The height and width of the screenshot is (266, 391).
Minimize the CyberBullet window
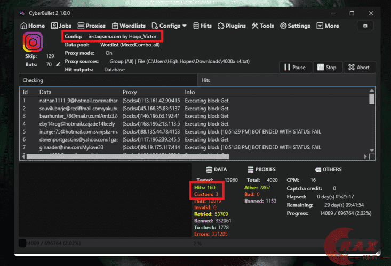pos(333,13)
